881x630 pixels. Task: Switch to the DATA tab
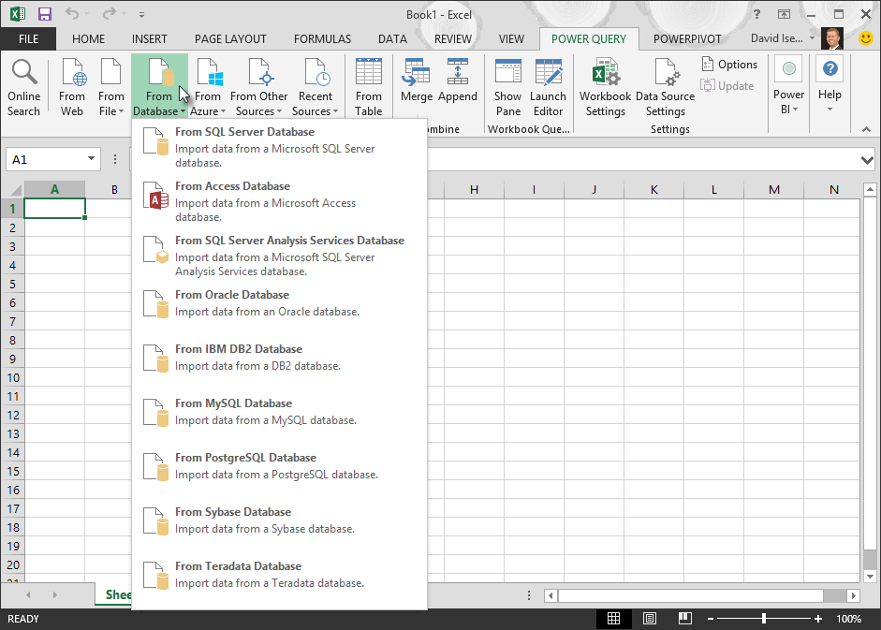pyautogui.click(x=392, y=38)
